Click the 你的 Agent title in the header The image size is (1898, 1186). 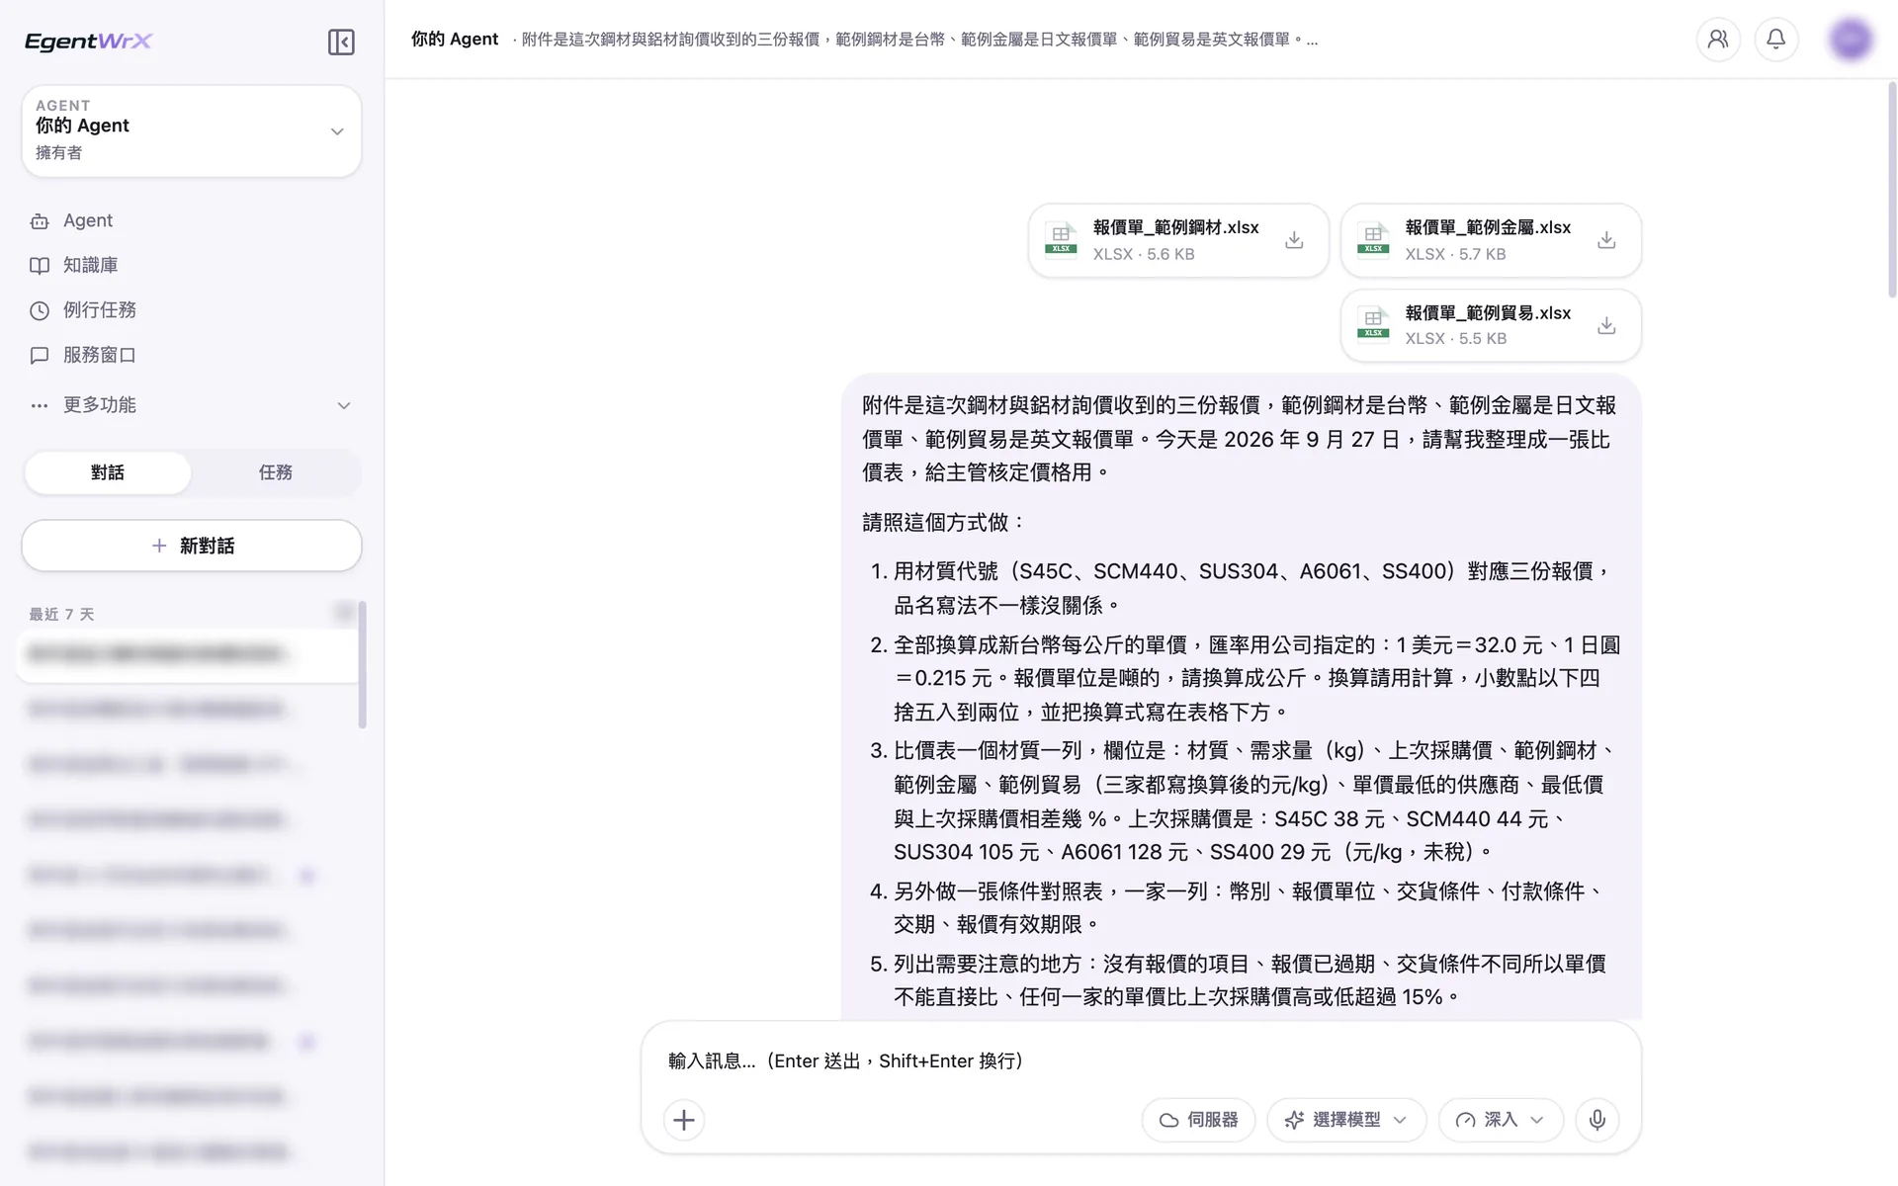point(455,40)
